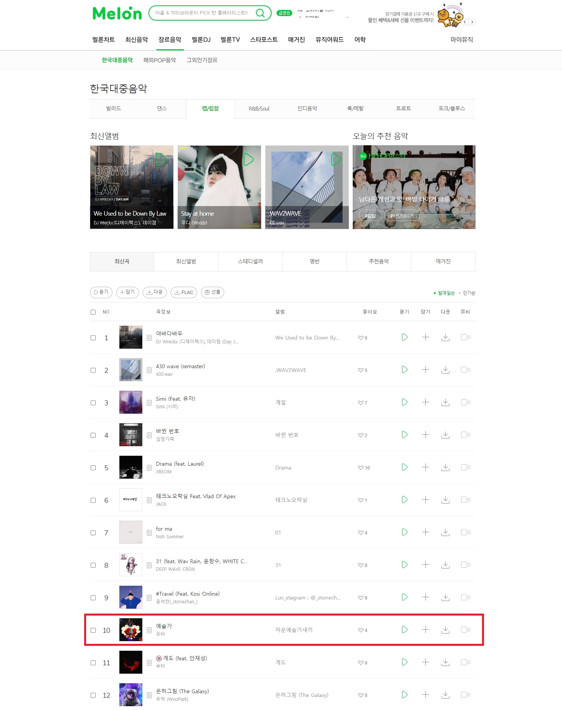
Task: Open We Used to be Down By Law album thumbnail
Action: pyautogui.click(x=132, y=187)
